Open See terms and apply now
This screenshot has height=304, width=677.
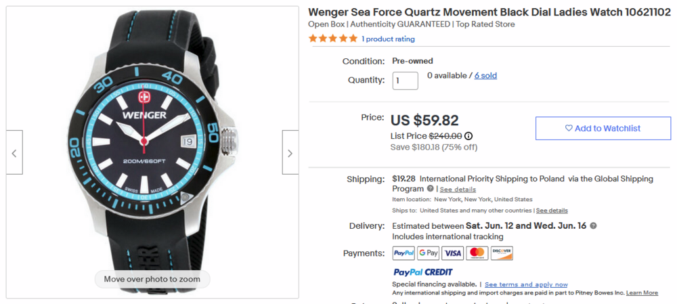pos(526,284)
